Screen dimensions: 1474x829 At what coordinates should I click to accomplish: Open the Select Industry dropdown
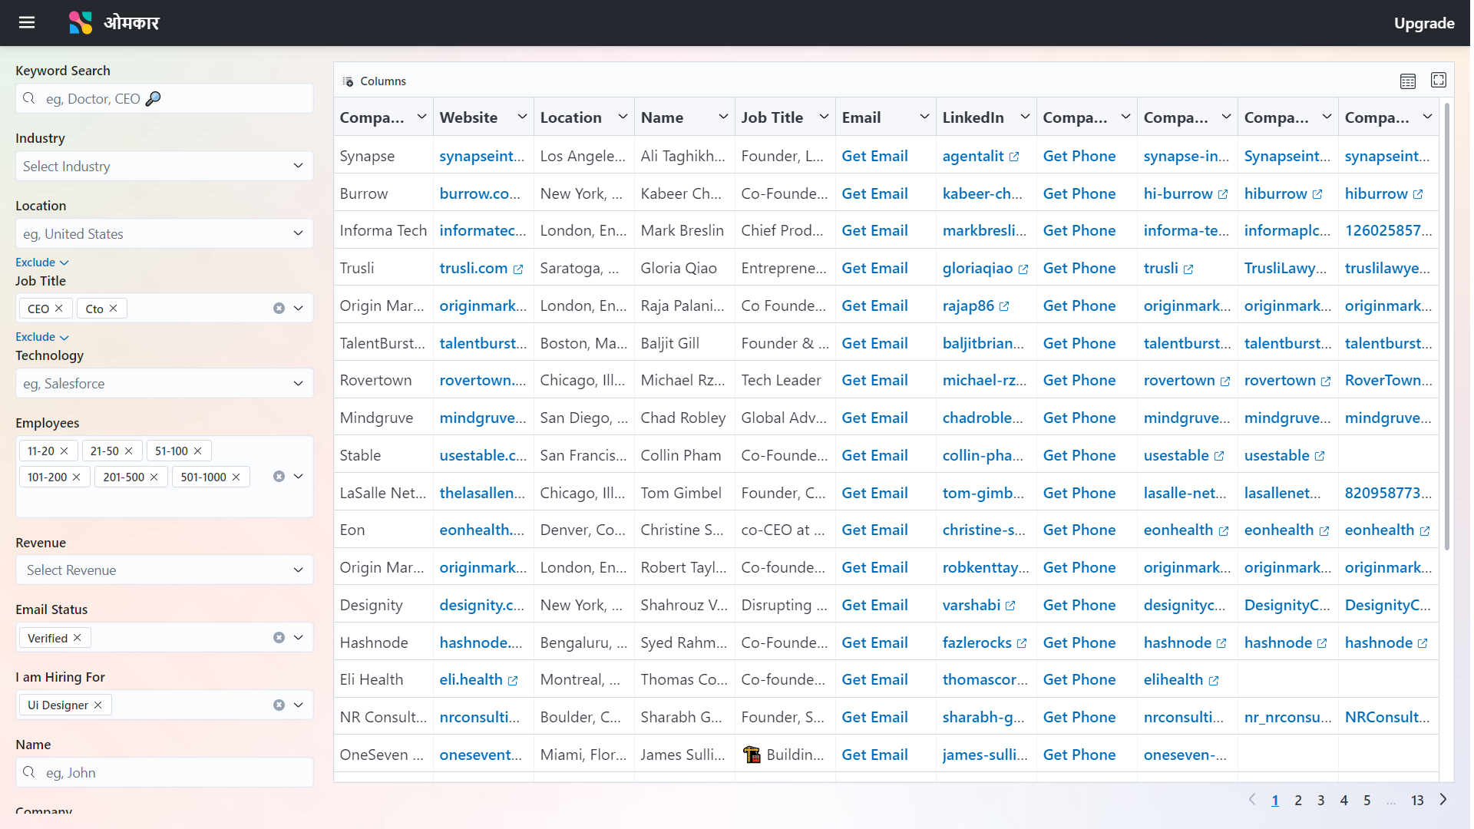tap(164, 167)
